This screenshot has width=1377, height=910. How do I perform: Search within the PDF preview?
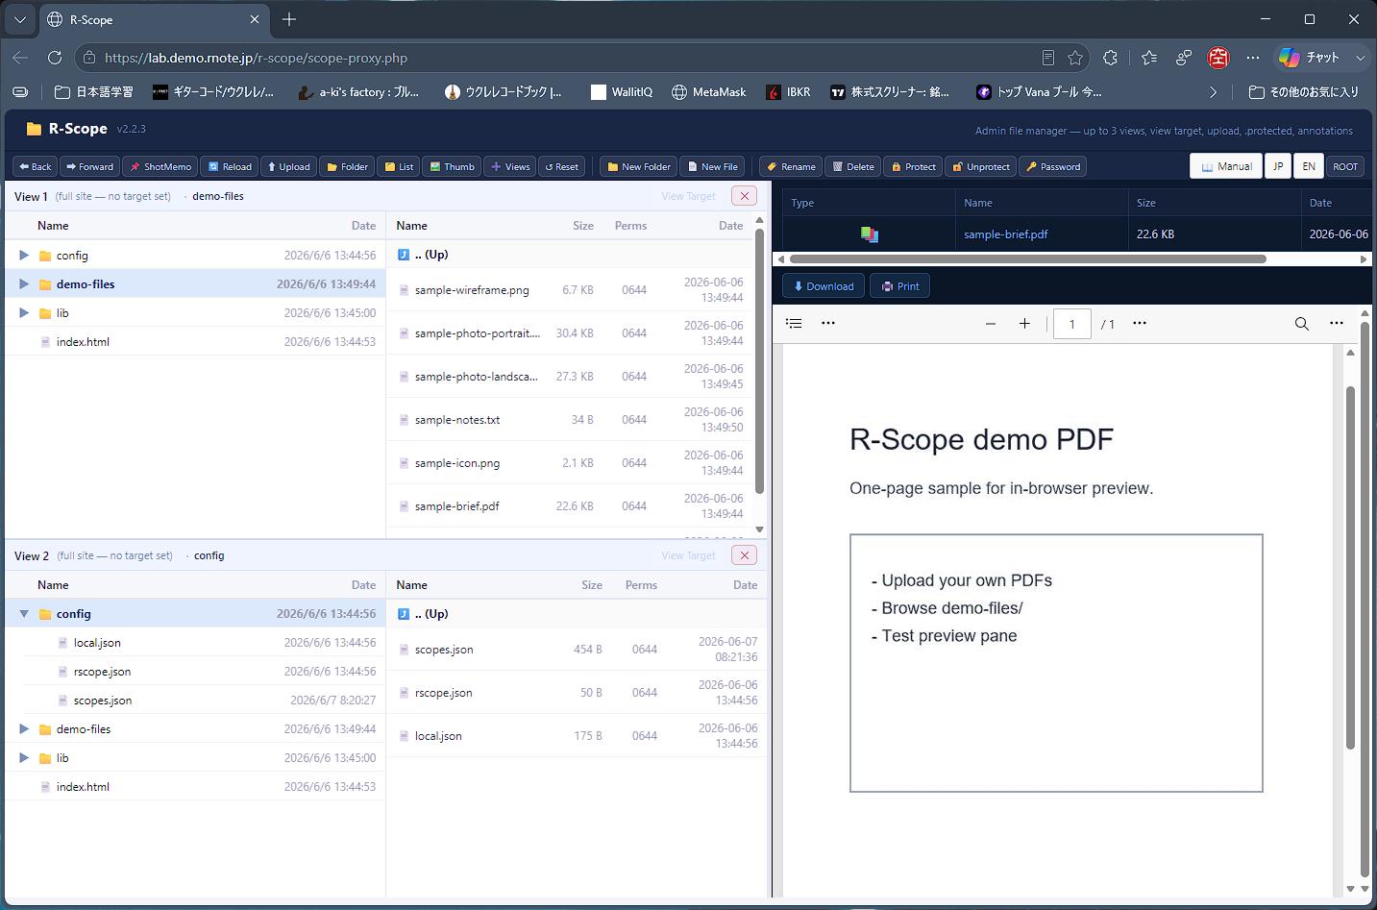click(x=1302, y=324)
